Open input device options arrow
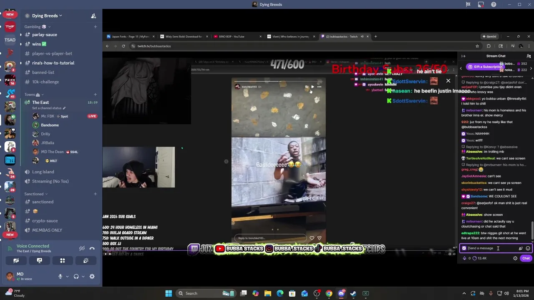 point(67,276)
